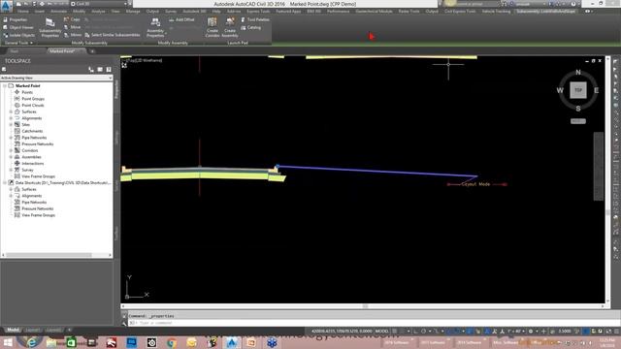Click the West label on ViewCube compass
Viewport: 621px width, 349px height.
(x=560, y=90)
